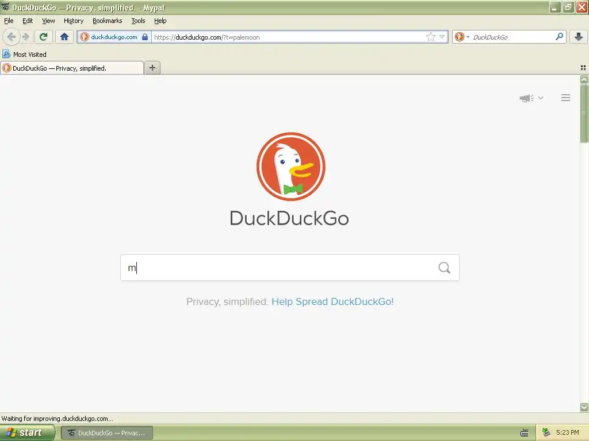The width and height of the screenshot is (589, 441).
Task: Click the toolbar DuckDuckGo search field
Action: point(511,37)
